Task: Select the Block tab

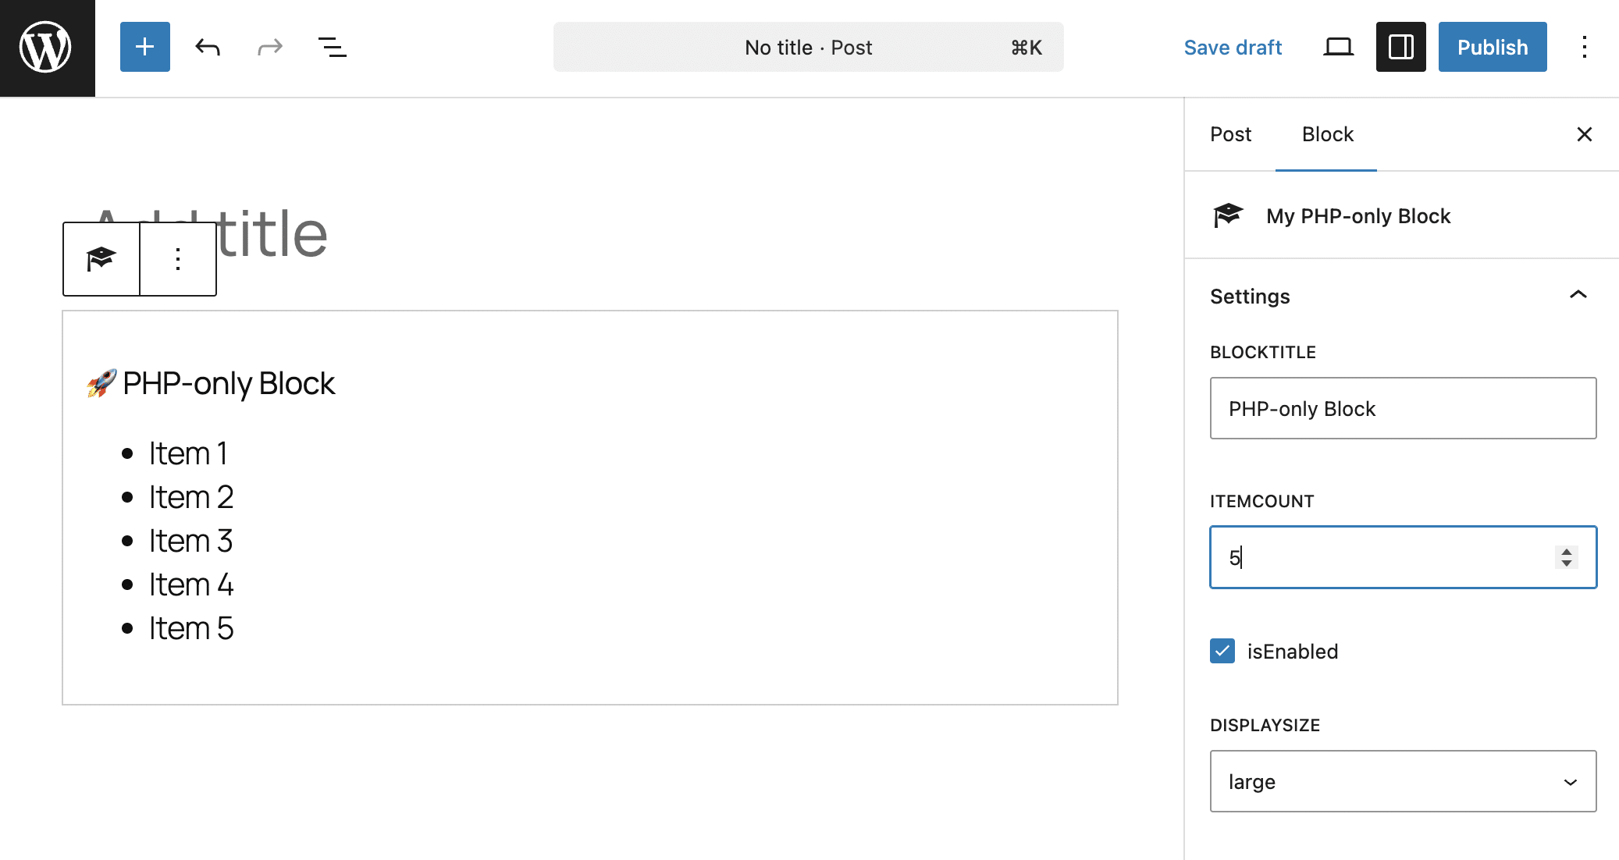Action: point(1326,134)
